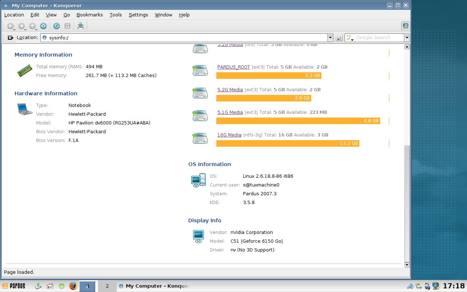Open the Go menu
Viewport: 467px width, 292px height.
pos(67,15)
